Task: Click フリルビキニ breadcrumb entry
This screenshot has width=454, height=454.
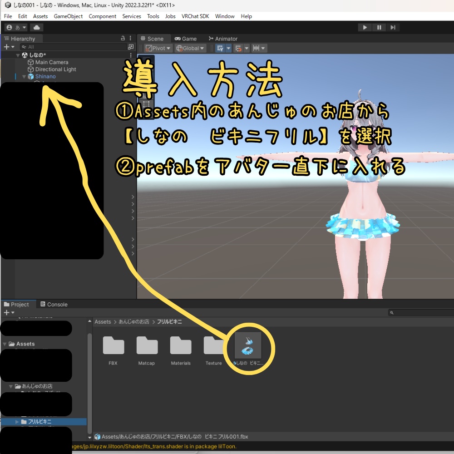Action: coord(169,322)
